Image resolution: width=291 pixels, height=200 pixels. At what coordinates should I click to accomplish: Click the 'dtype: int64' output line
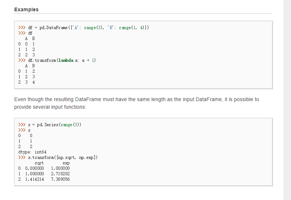tap(32, 152)
